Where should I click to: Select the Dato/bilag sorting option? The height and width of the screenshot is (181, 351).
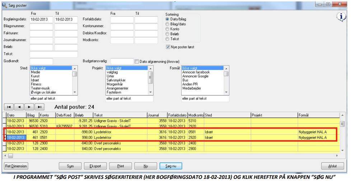tap(167, 19)
